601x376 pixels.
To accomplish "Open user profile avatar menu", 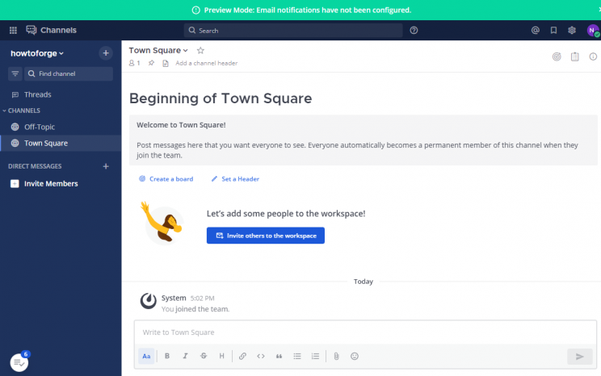I will click(x=593, y=30).
